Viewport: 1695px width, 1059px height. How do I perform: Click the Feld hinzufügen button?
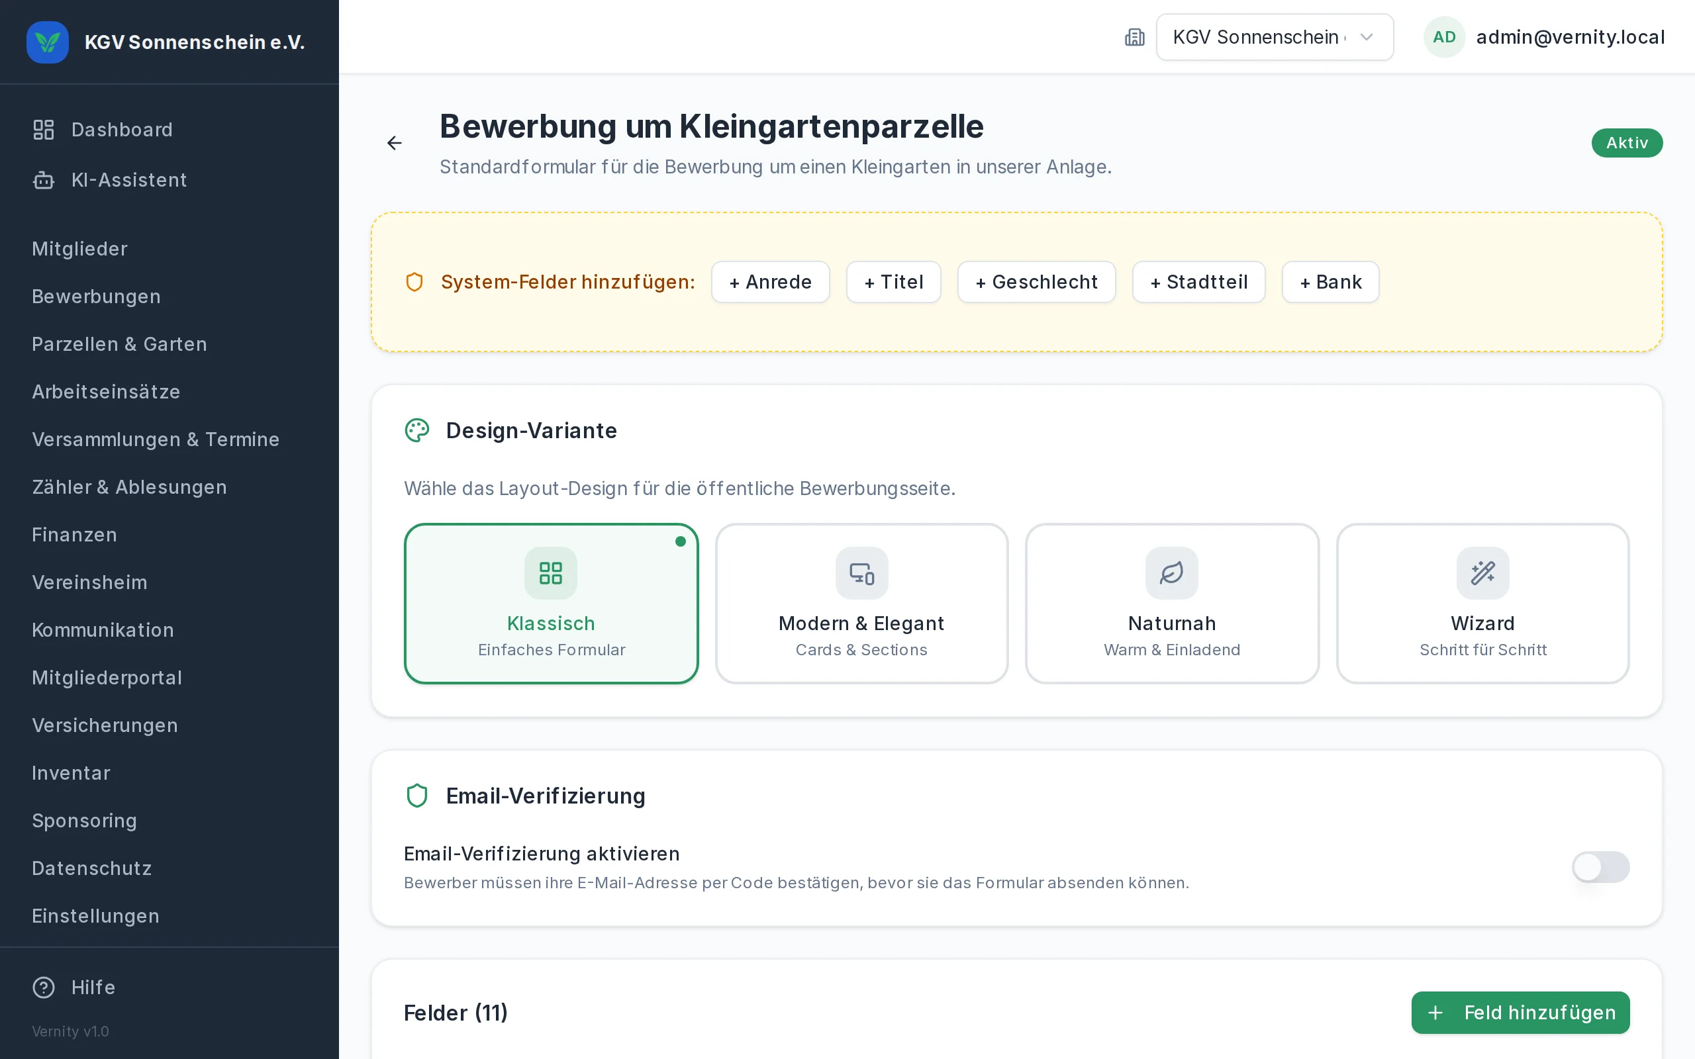(1521, 1012)
